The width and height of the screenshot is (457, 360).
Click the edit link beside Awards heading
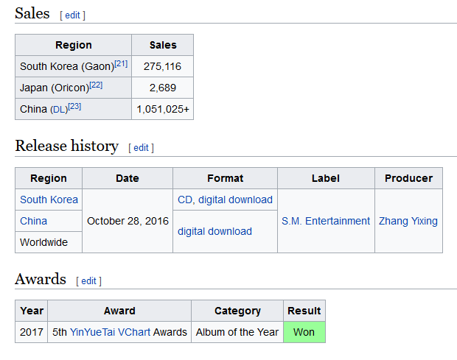pos(88,280)
